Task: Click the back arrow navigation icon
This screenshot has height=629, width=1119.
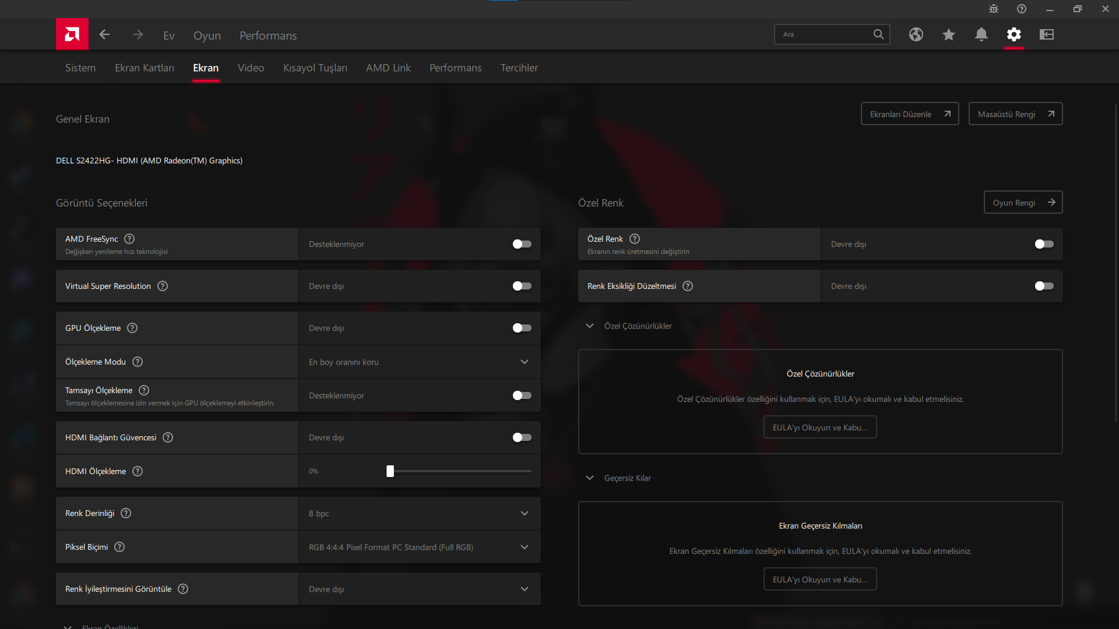Action: click(104, 35)
